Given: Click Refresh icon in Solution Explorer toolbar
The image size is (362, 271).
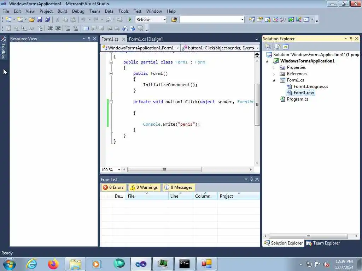Looking at the screenshot, I should pyautogui.click(x=286, y=47).
